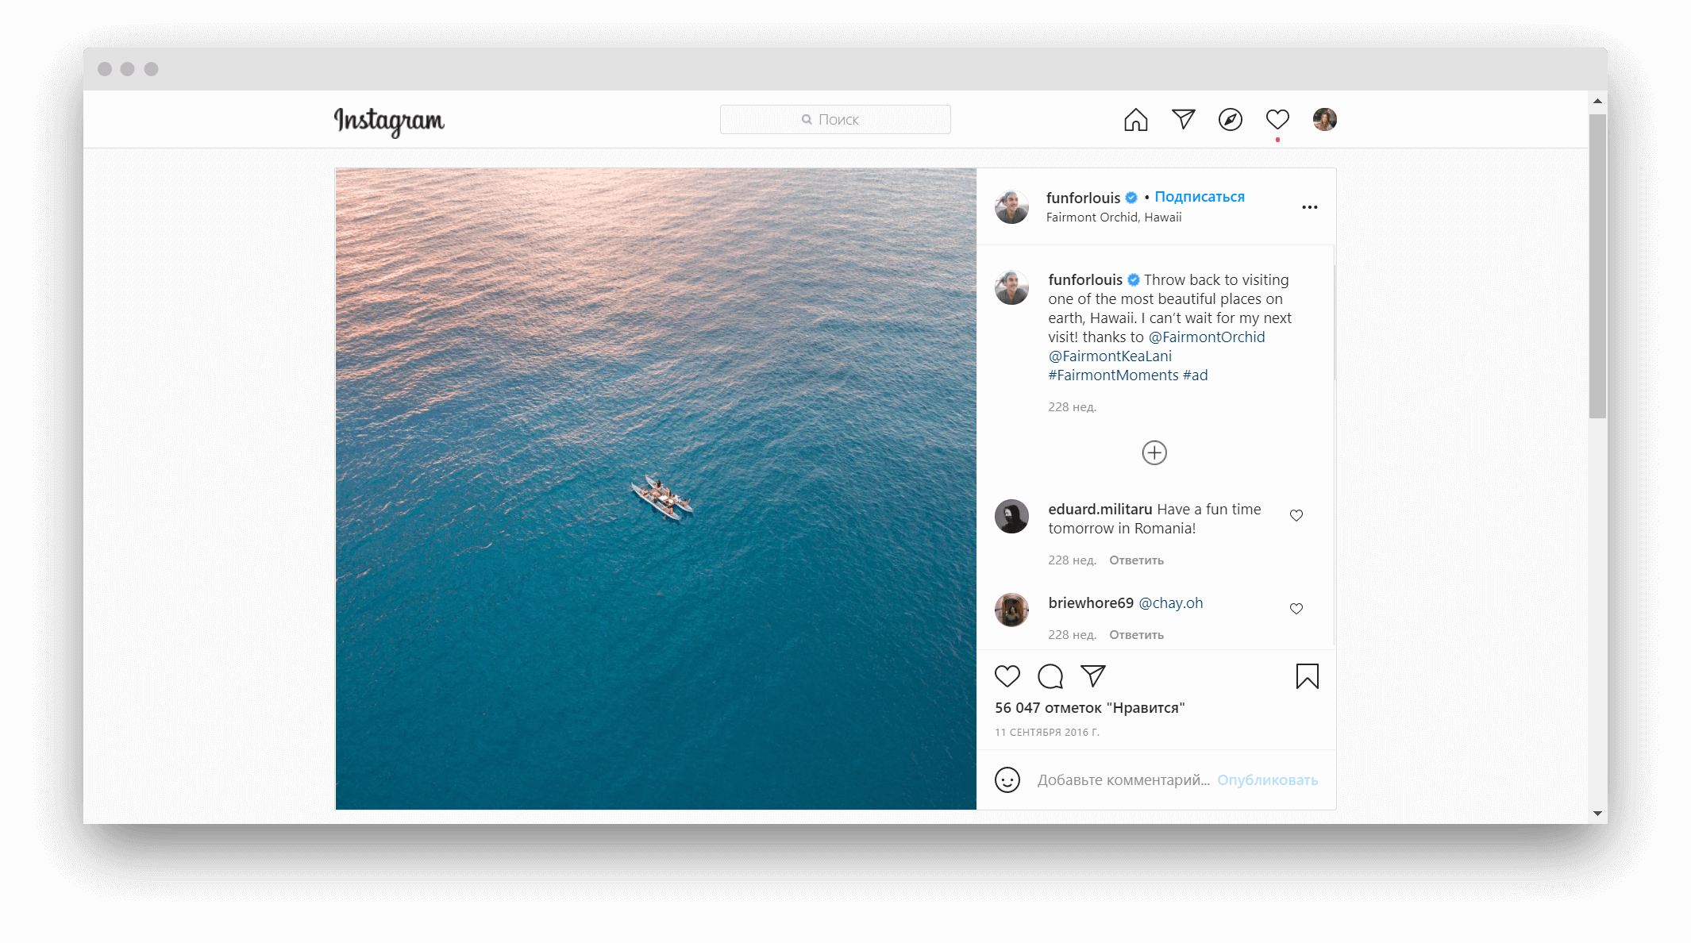
Task: Click eduard.militaru's comment avatar
Action: [x=1011, y=516]
